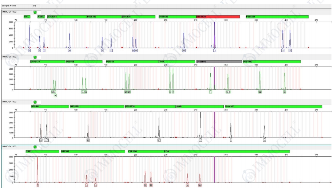The width and height of the screenshot is (334, 188).
Task: Click D3S1358 allele label 16
Action: click(x=69, y=51)
